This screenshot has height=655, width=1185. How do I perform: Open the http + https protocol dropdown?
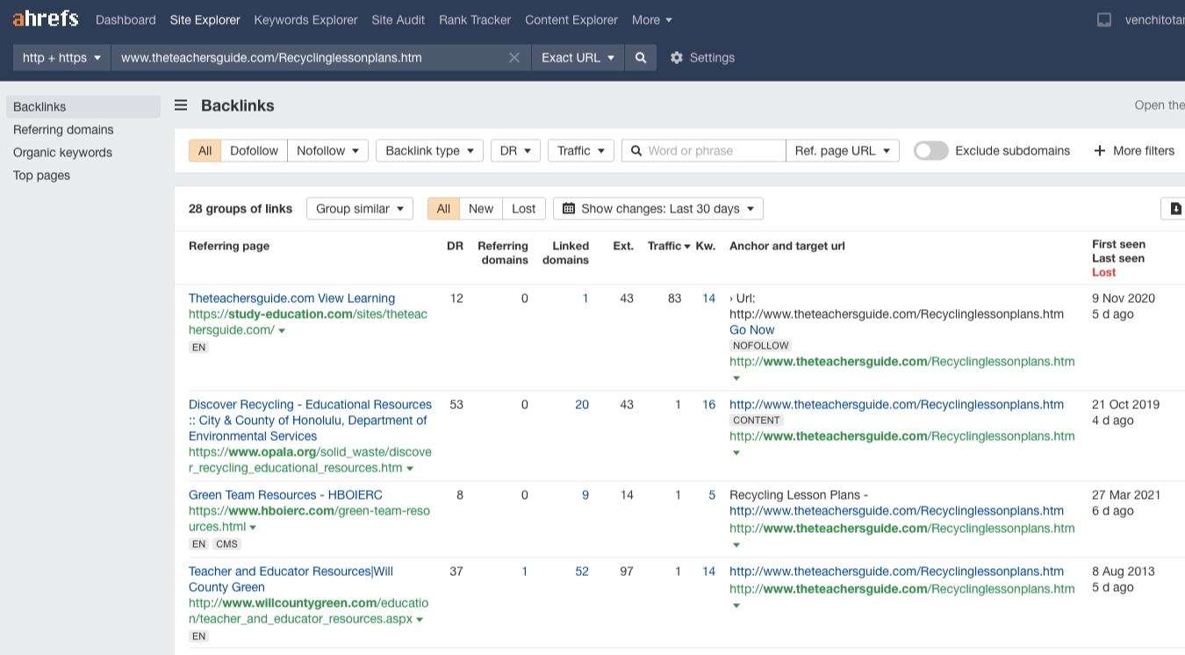click(61, 58)
